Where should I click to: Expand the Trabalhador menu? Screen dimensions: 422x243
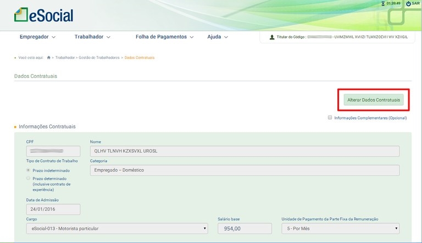point(92,37)
